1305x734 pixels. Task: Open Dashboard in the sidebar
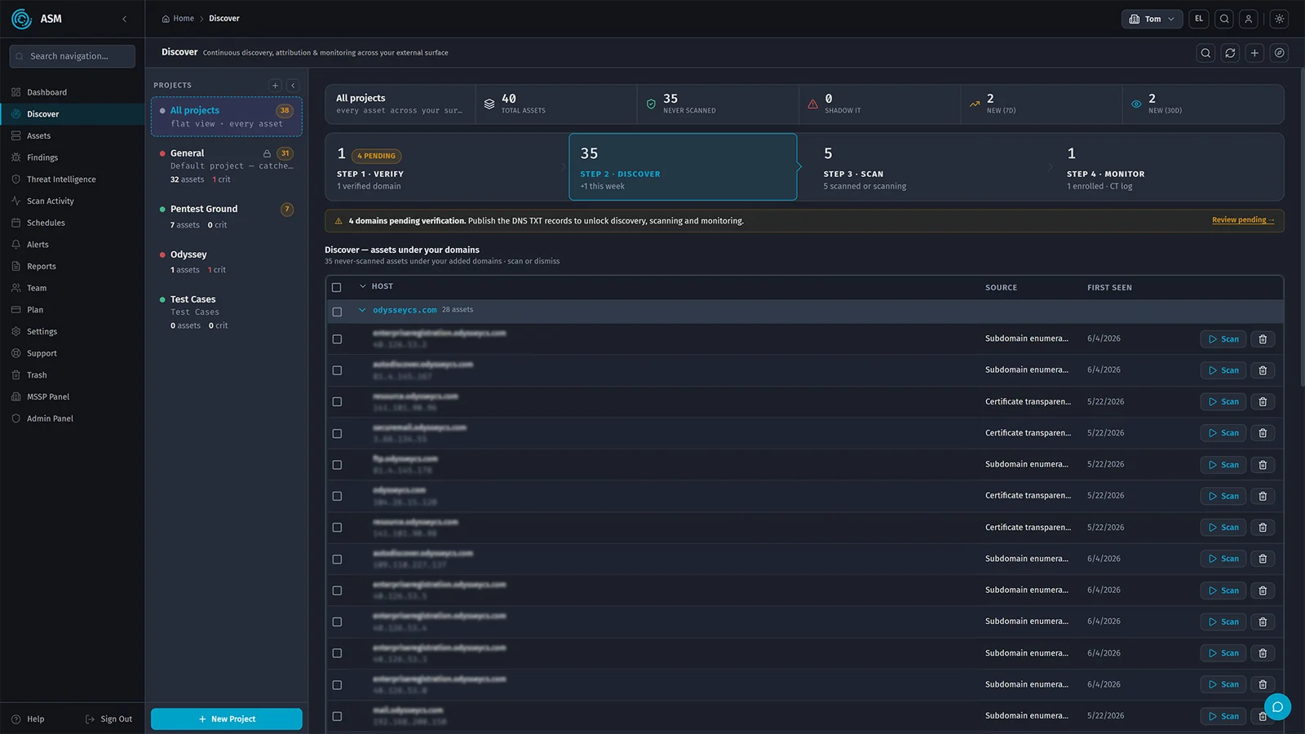coord(73,92)
